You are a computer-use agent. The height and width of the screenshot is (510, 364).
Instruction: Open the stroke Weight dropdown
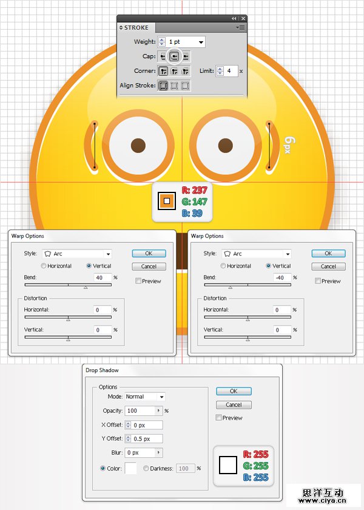[201, 42]
